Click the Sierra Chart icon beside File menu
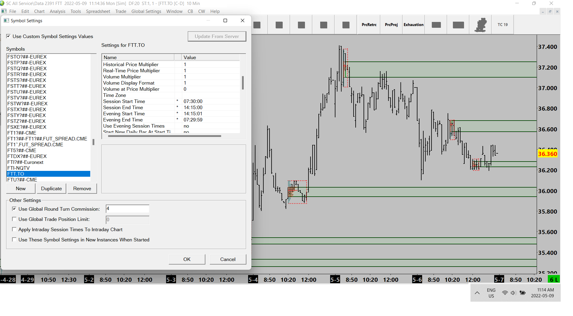The image size is (573, 316). pos(4,11)
